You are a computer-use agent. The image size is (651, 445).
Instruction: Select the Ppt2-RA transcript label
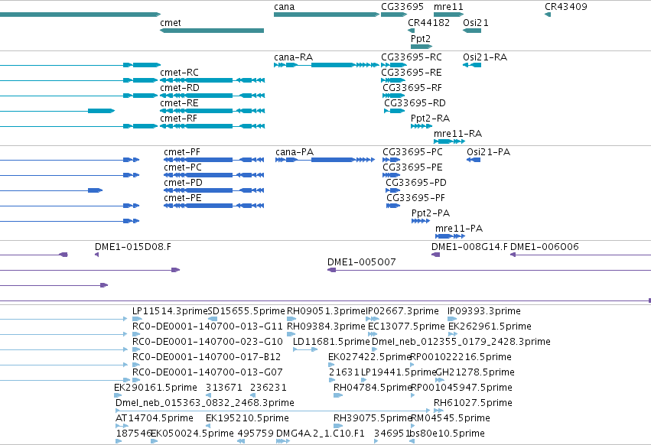click(430, 119)
